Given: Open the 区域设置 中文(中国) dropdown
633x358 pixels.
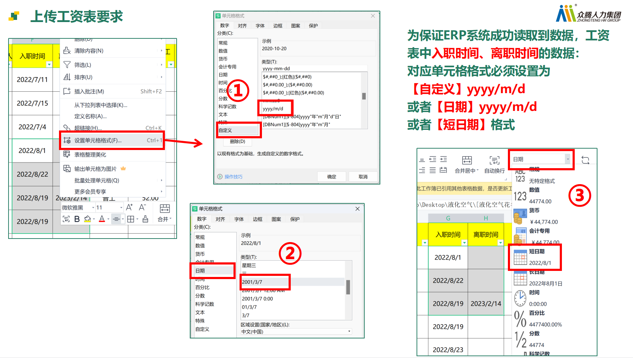Looking at the screenshot, I should [x=296, y=331].
